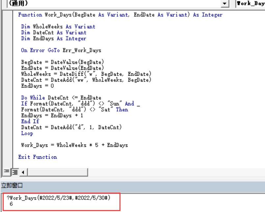The height and width of the screenshot is (212, 265).
Task: Click the result value 6 in the Immediate window
Action: pos(11,204)
